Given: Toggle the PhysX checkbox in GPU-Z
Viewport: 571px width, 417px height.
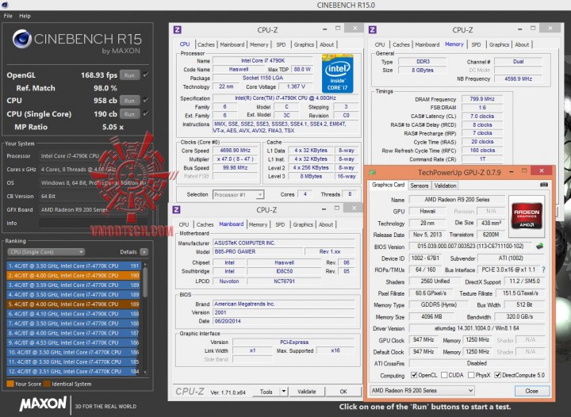Looking at the screenshot, I should 471,375.
